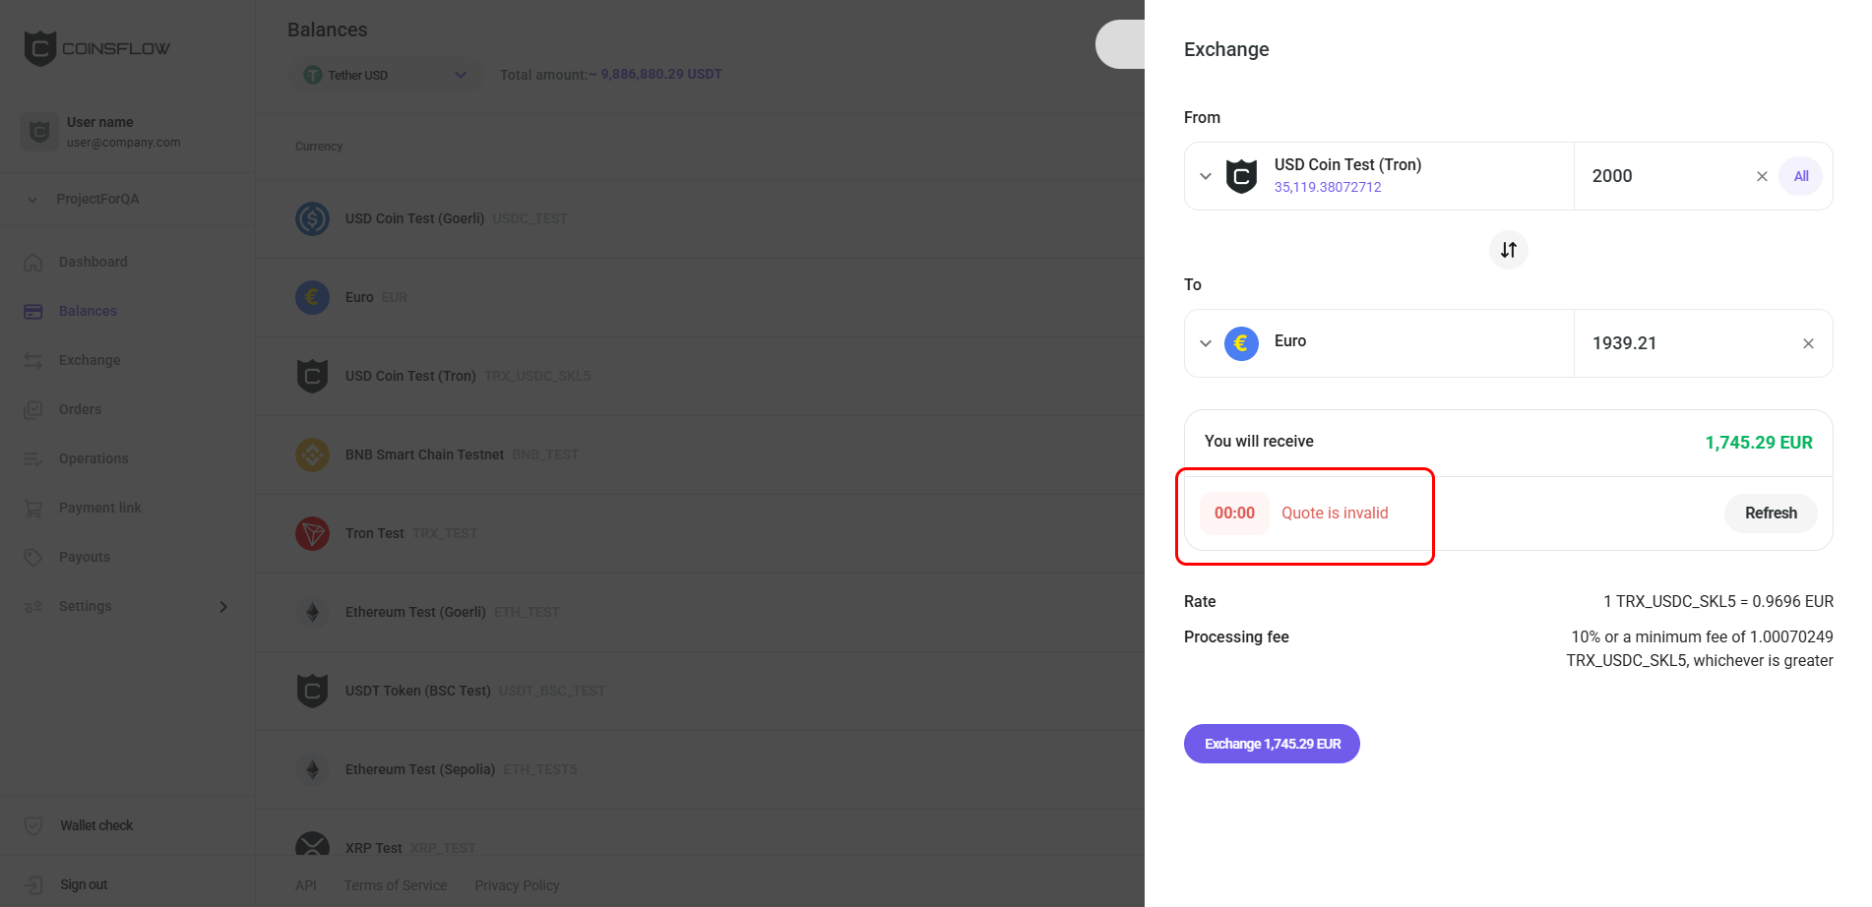
Task: Click the Wallet check shield icon
Action: point(33,825)
